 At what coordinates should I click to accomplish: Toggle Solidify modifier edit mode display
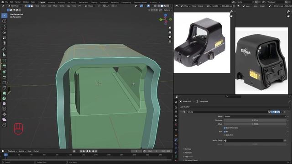(x=272, y=112)
